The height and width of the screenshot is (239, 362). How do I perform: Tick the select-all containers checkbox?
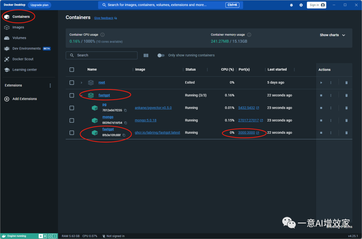pos(72,70)
